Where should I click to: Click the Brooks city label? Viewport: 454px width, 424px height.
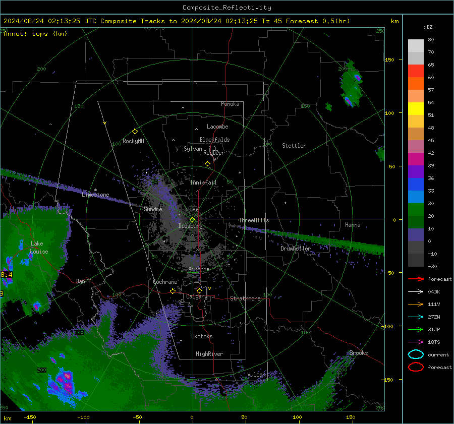[x=359, y=353]
